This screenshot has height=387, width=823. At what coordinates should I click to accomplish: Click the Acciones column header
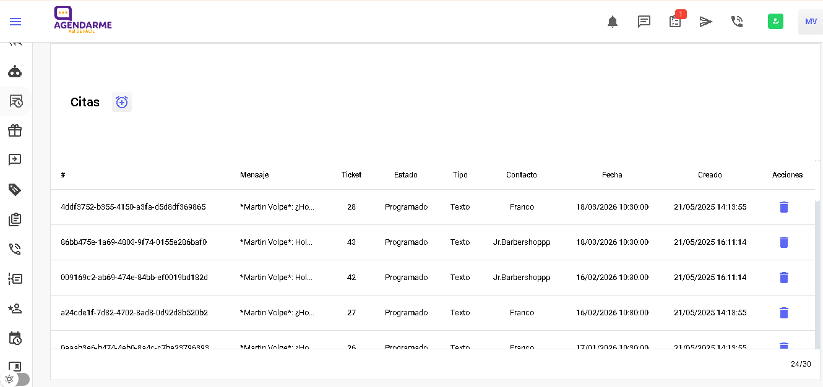pyautogui.click(x=788, y=175)
